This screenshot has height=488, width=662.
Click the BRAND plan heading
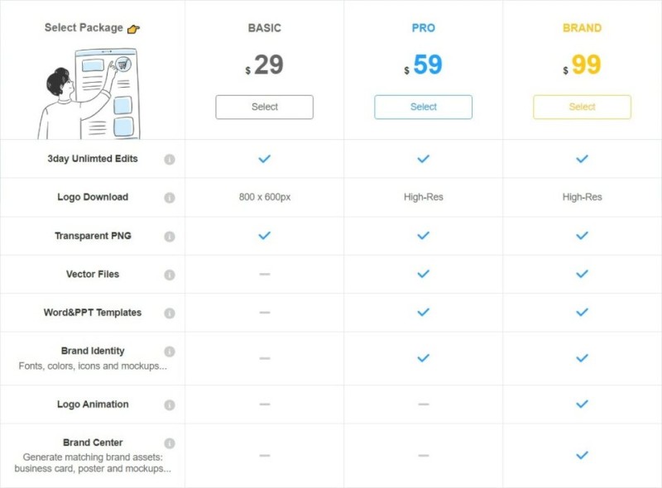pyautogui.click(x=582, y=28)
